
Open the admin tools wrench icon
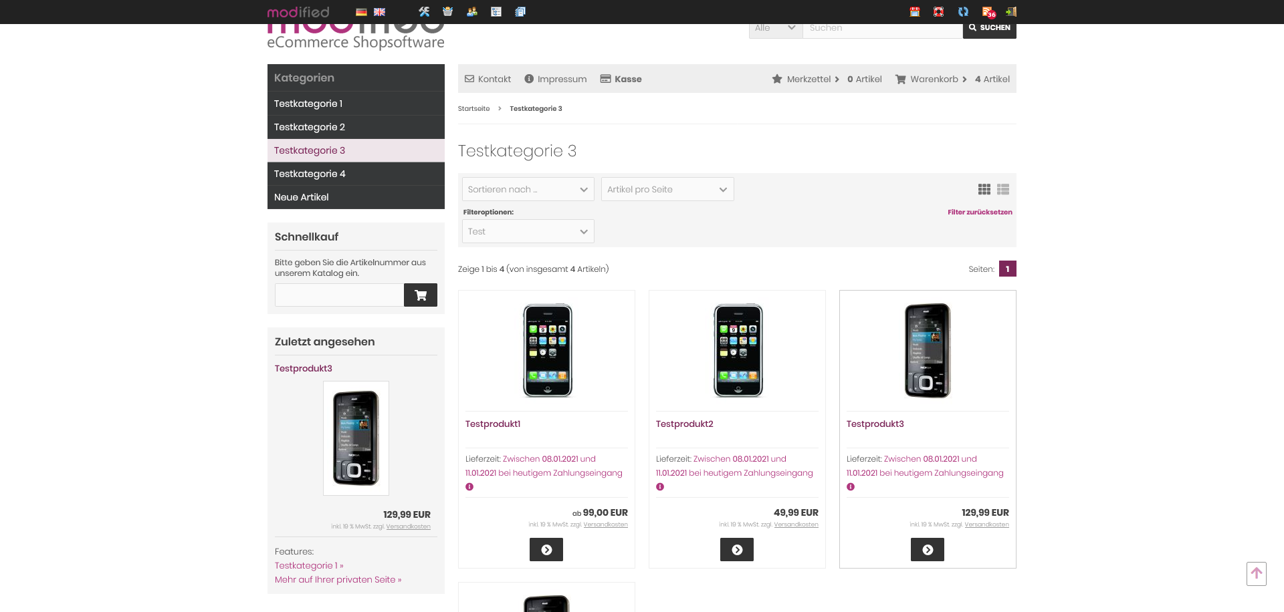[424, 11]
